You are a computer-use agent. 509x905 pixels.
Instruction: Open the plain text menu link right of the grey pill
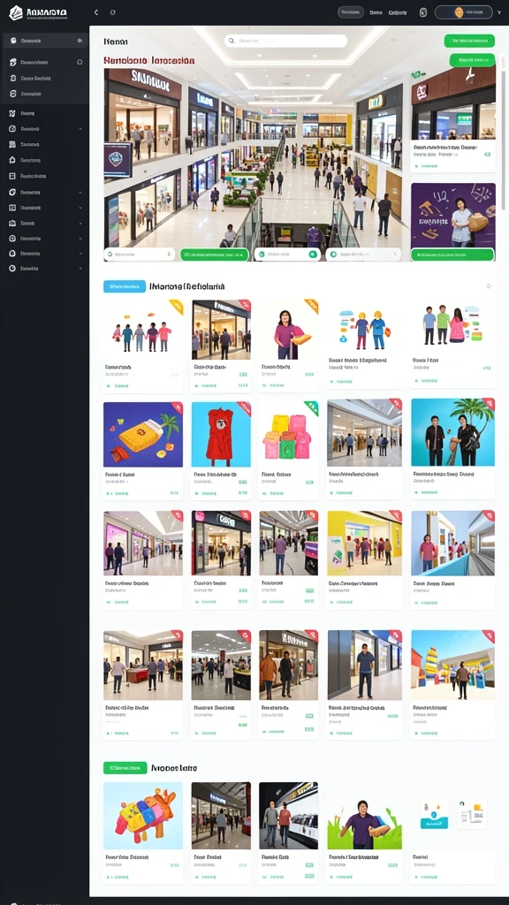click(x=376, y=12)
